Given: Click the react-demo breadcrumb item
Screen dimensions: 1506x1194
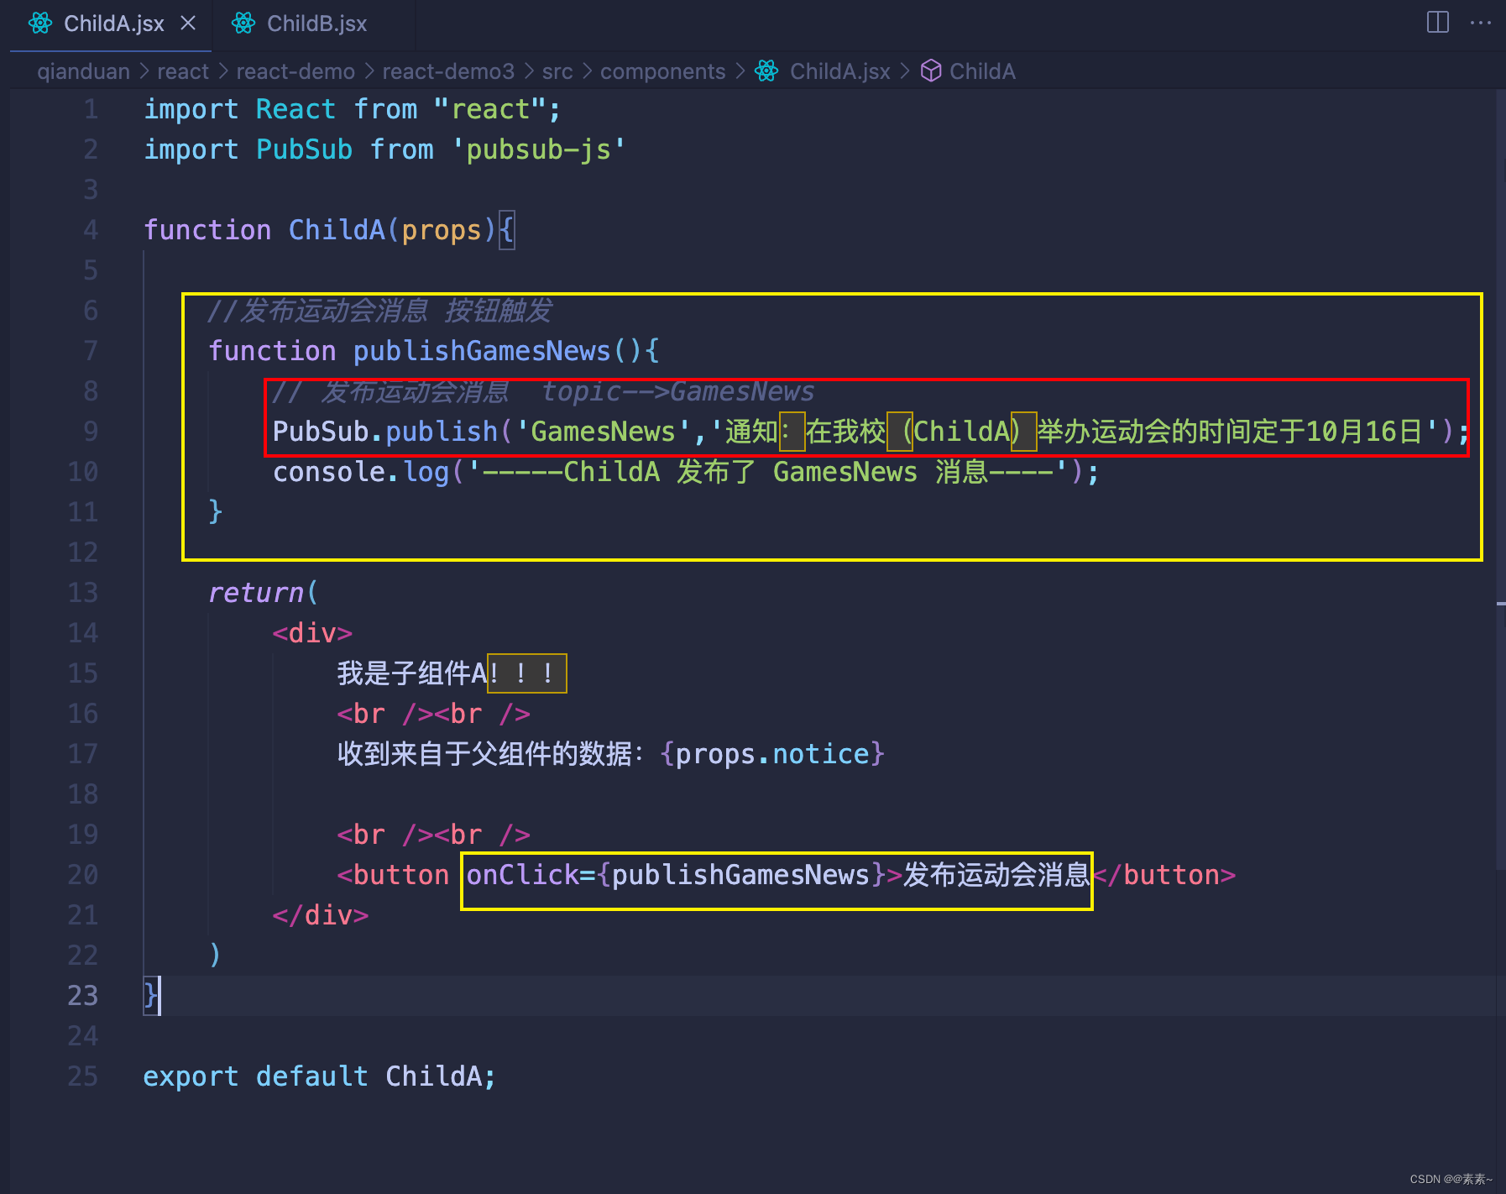Looking at the screenshot, I should coord(295,71).
